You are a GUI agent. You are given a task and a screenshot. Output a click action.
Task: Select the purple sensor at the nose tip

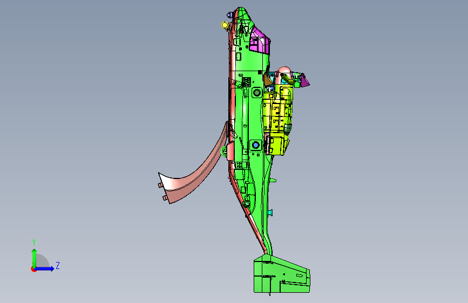click(x=230, y=15)
